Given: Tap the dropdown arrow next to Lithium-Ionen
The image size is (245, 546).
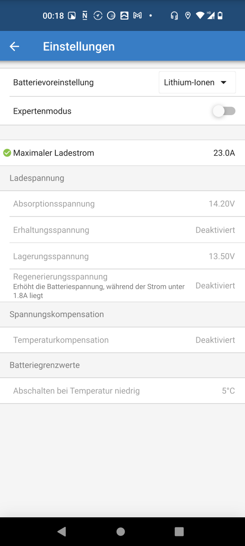Looking at the screenshot, I should [x=223, y=83].
